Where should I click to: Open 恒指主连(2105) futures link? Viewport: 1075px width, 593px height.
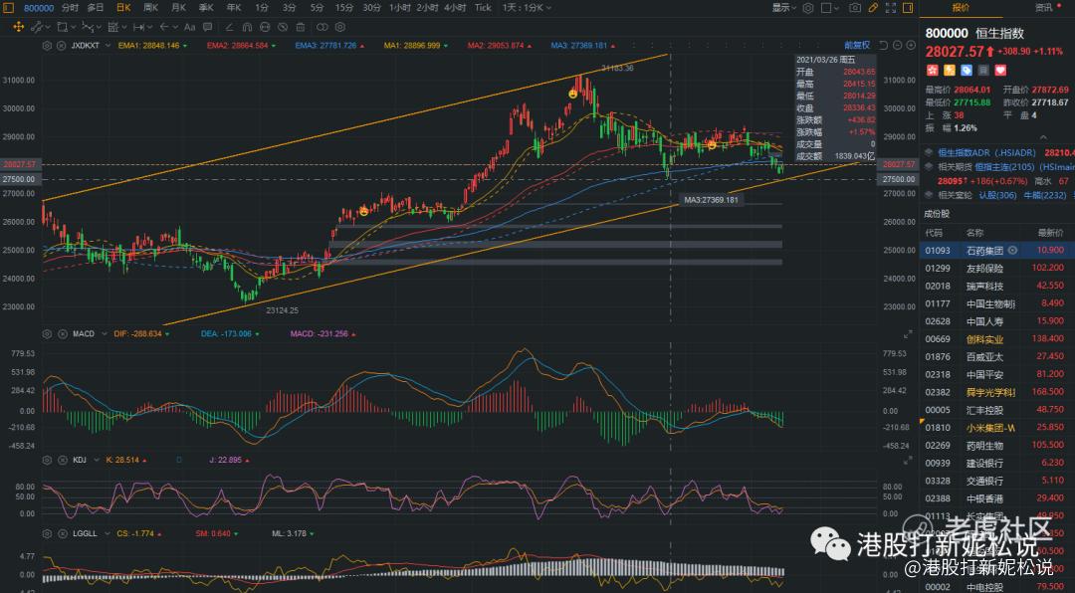point(1003,166)
